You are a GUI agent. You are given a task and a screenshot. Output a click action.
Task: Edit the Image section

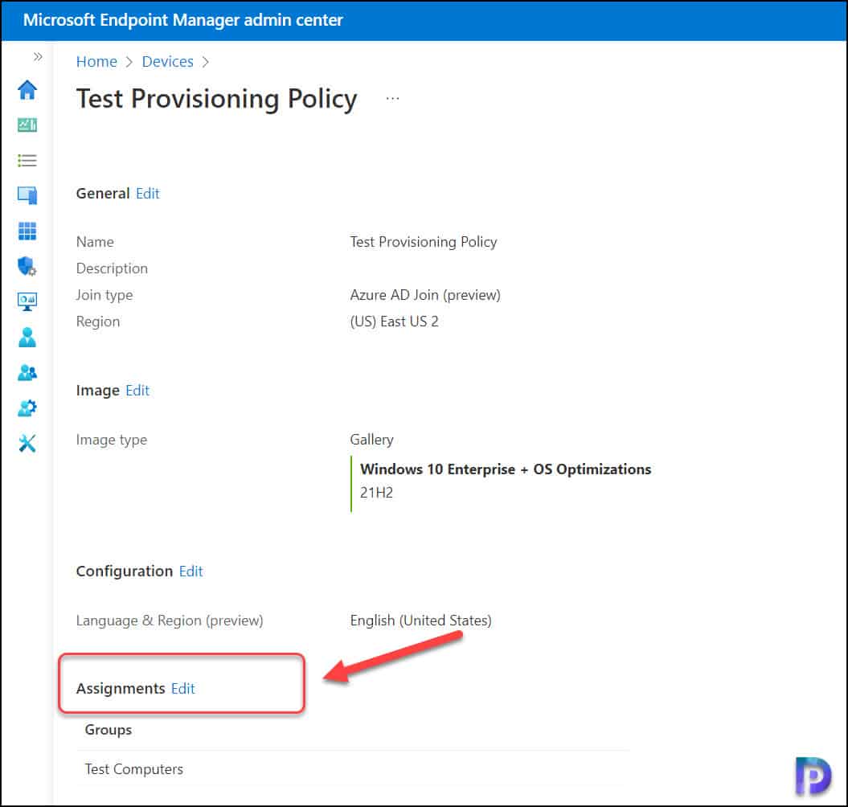137,391
